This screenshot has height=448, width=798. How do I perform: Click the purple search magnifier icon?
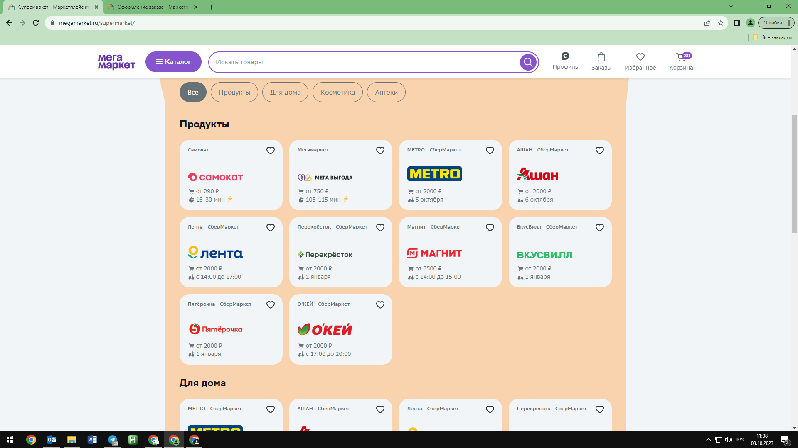(x=528, y=62)
